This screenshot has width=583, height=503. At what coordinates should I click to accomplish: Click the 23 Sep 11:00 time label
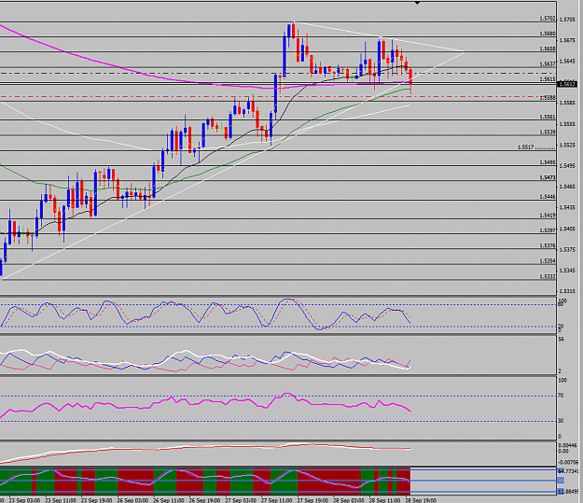click(61, 500)
